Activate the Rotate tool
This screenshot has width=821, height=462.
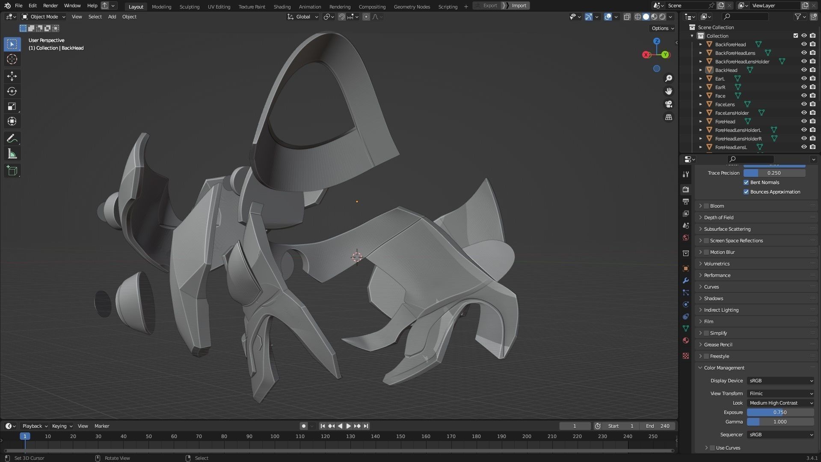(12, 91)
